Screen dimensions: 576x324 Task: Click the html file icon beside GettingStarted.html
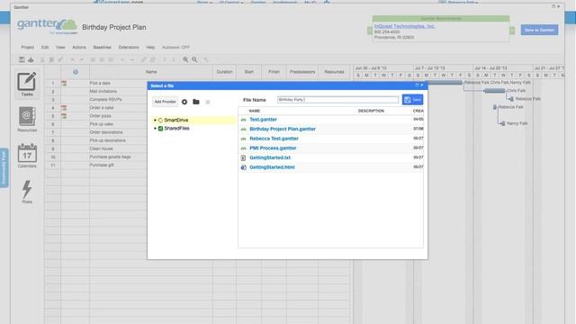click(x=243, y=167)
